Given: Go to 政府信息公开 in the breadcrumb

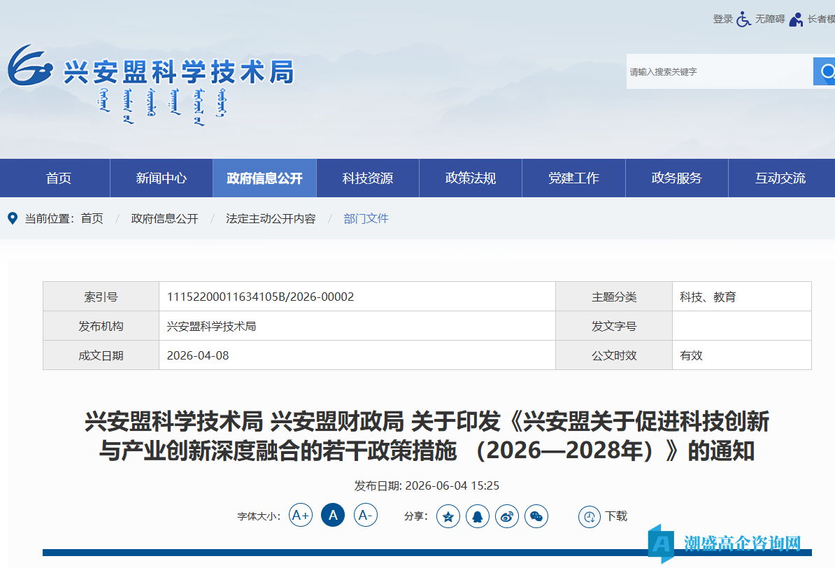Looking at the screenshot, I should 164,218.
